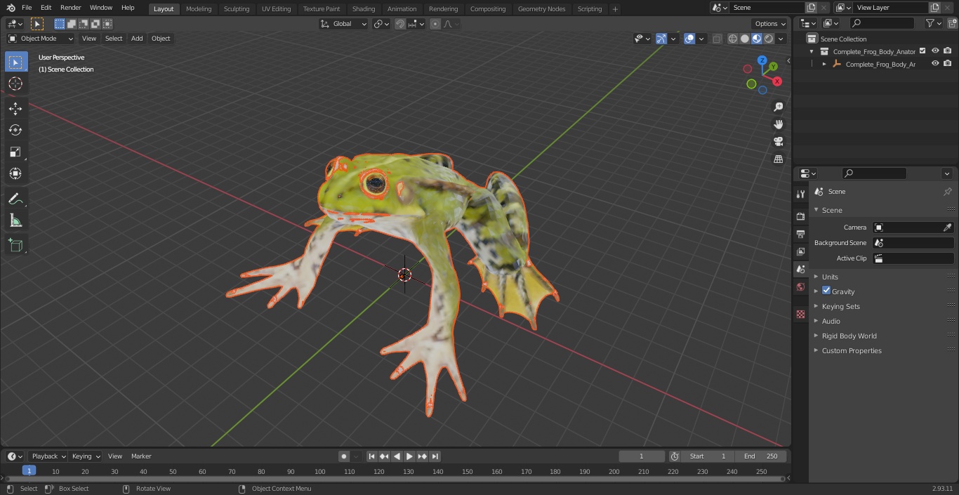
Task: Switch to the Shading workspace tab
Action: click(364, 9)
